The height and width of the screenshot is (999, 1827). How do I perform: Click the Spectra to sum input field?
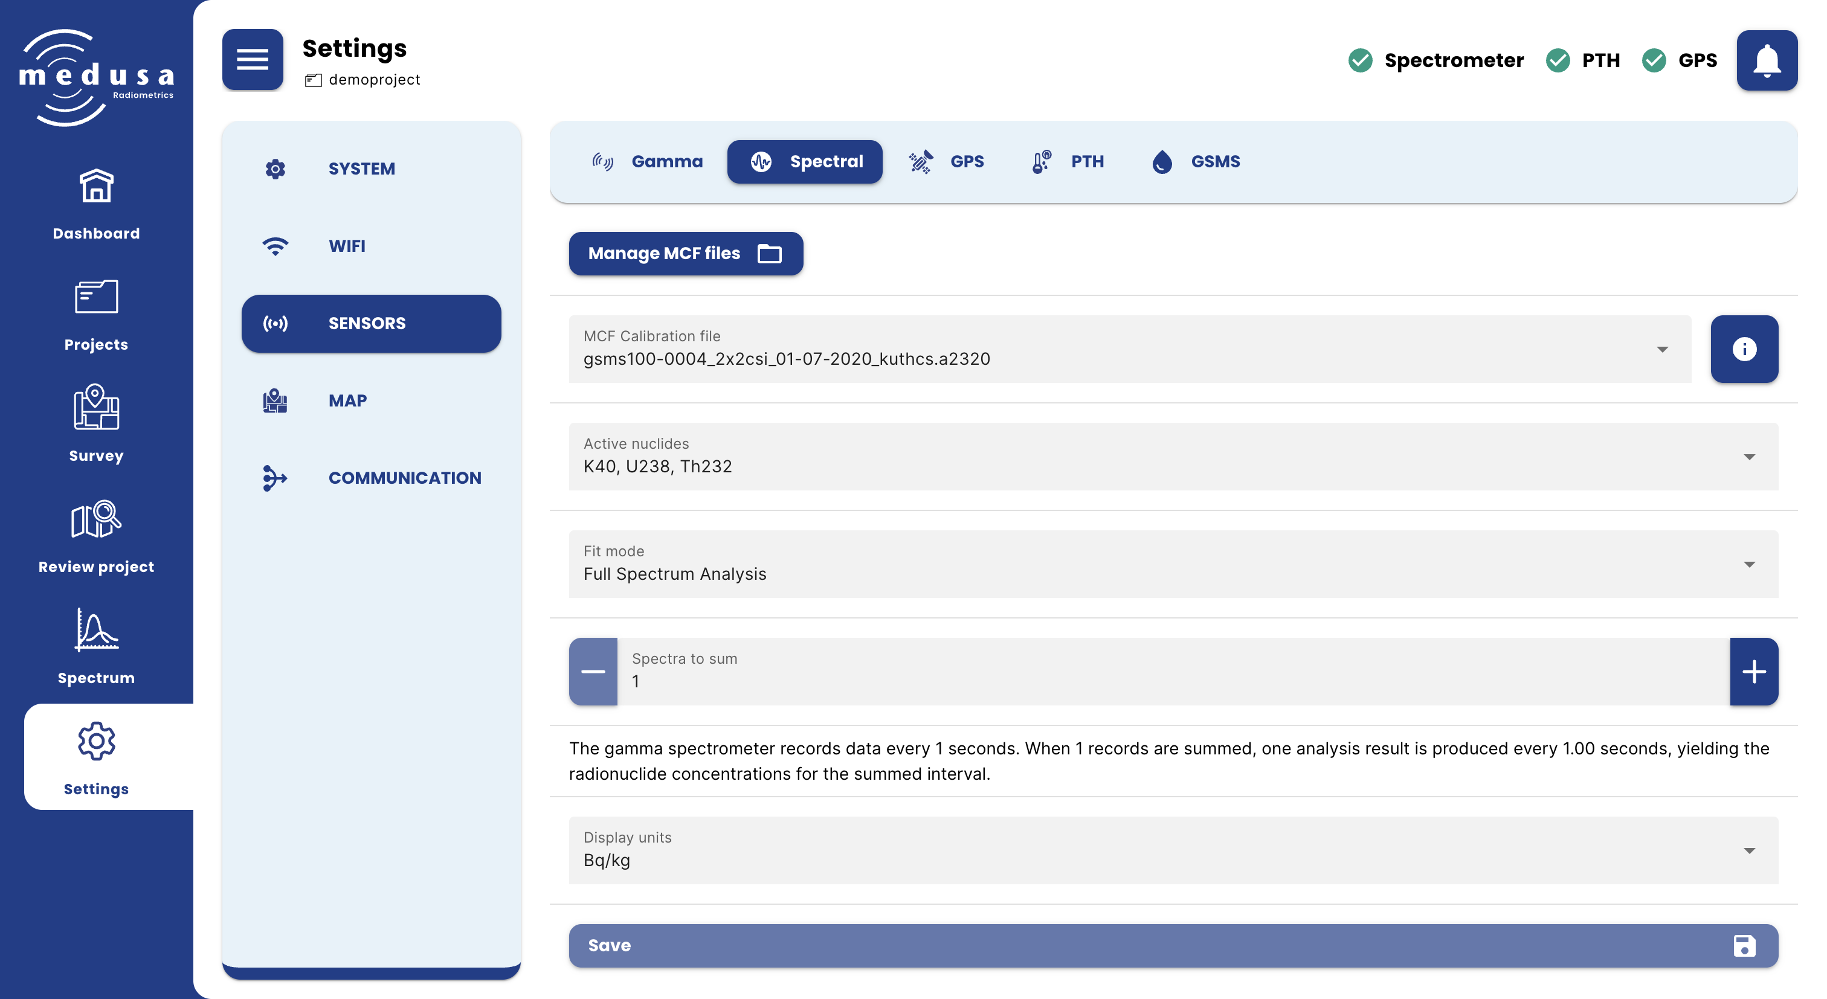(1173, 672)
